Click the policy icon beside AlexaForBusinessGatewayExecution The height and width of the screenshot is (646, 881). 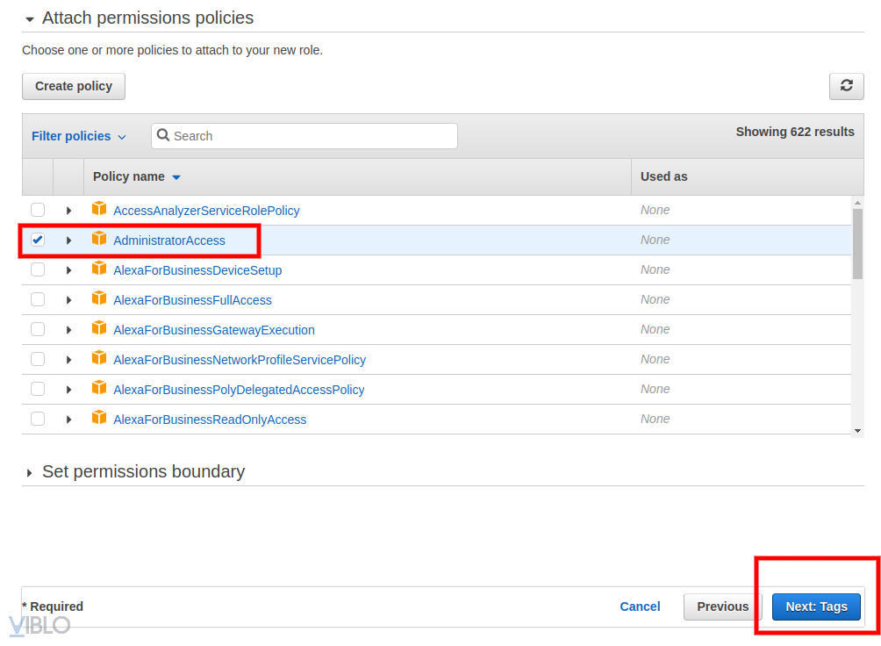tap(99, 329)
